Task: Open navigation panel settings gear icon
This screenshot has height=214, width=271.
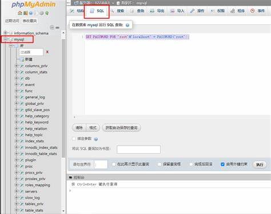Action: click(x=41, y=13)
